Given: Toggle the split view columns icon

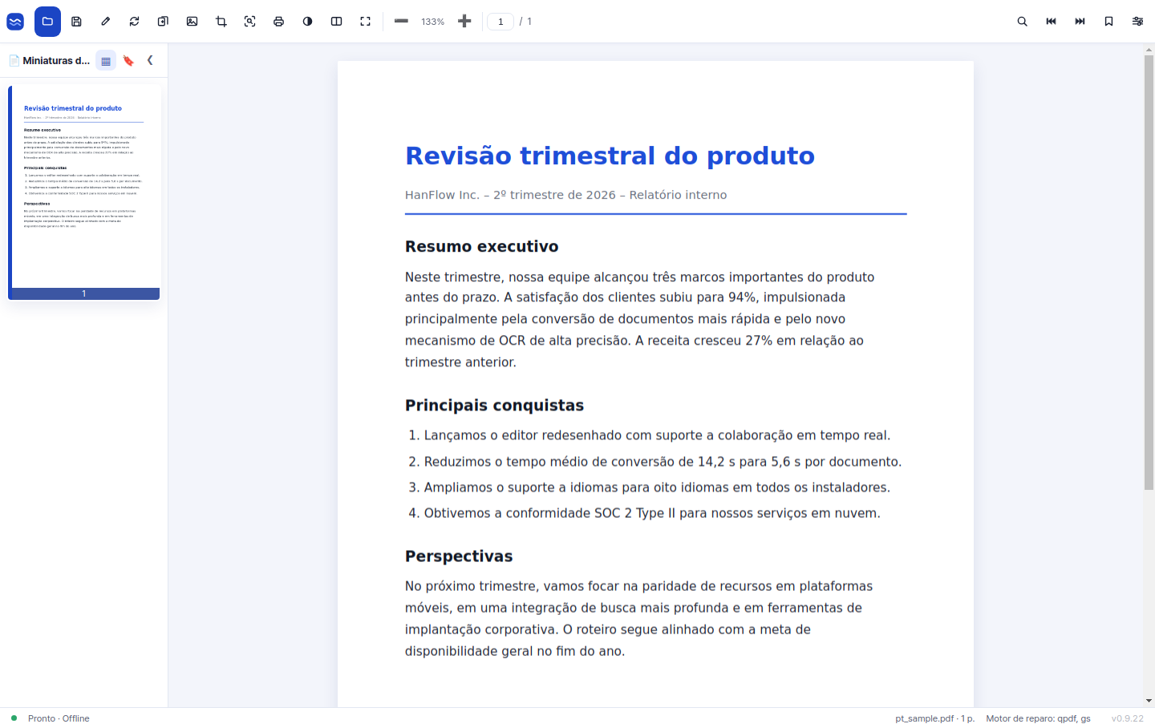Looking at the screenshot, I should (x=336, y=22).
